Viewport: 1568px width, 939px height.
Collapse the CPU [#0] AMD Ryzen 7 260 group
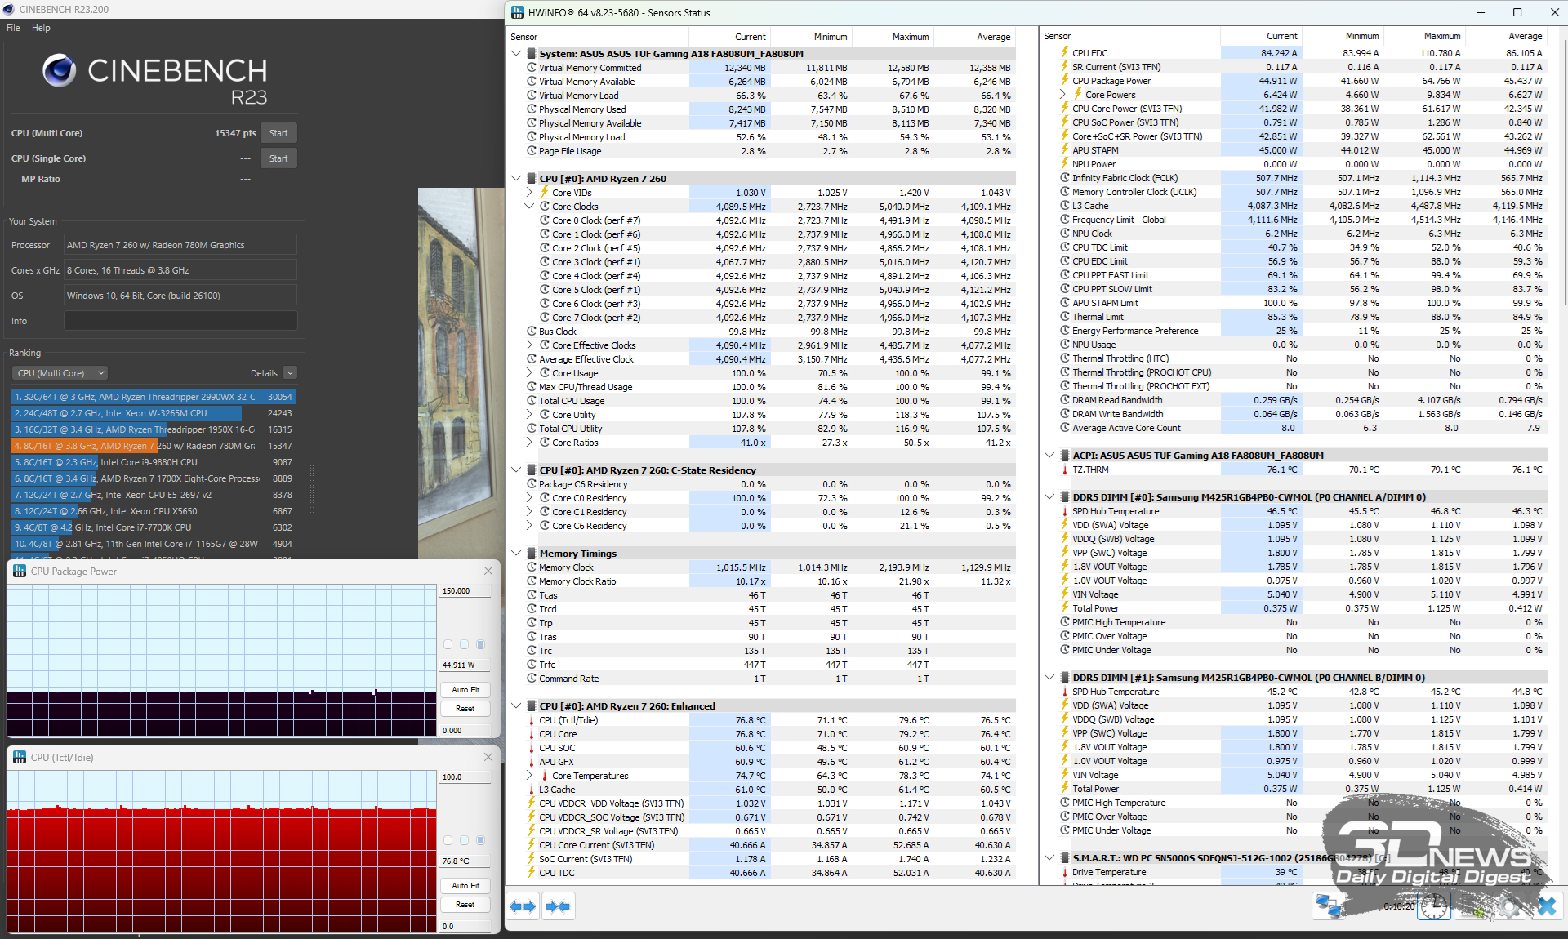516,179
